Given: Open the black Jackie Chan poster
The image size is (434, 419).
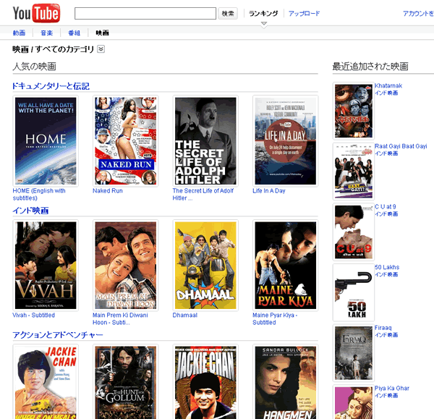Looking at the screenshot, I should 205,381.
